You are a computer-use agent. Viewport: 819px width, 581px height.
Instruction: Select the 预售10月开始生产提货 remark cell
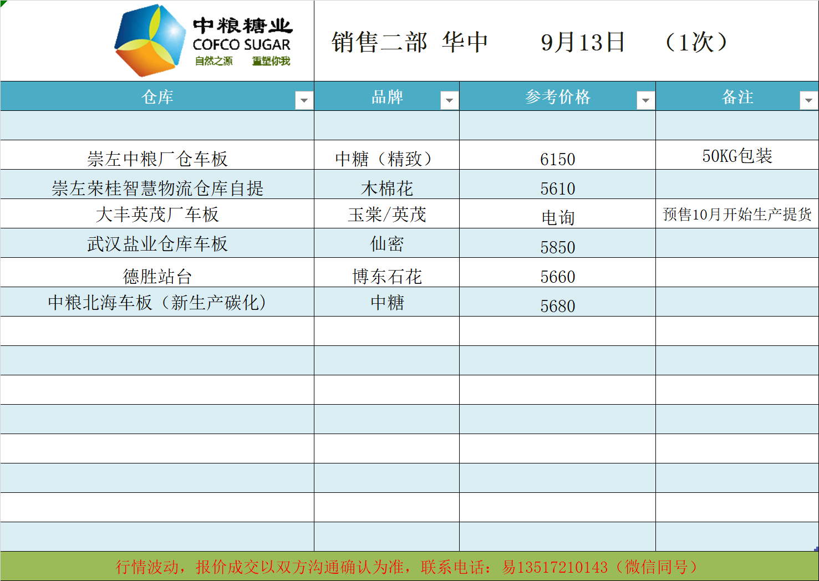737,214
